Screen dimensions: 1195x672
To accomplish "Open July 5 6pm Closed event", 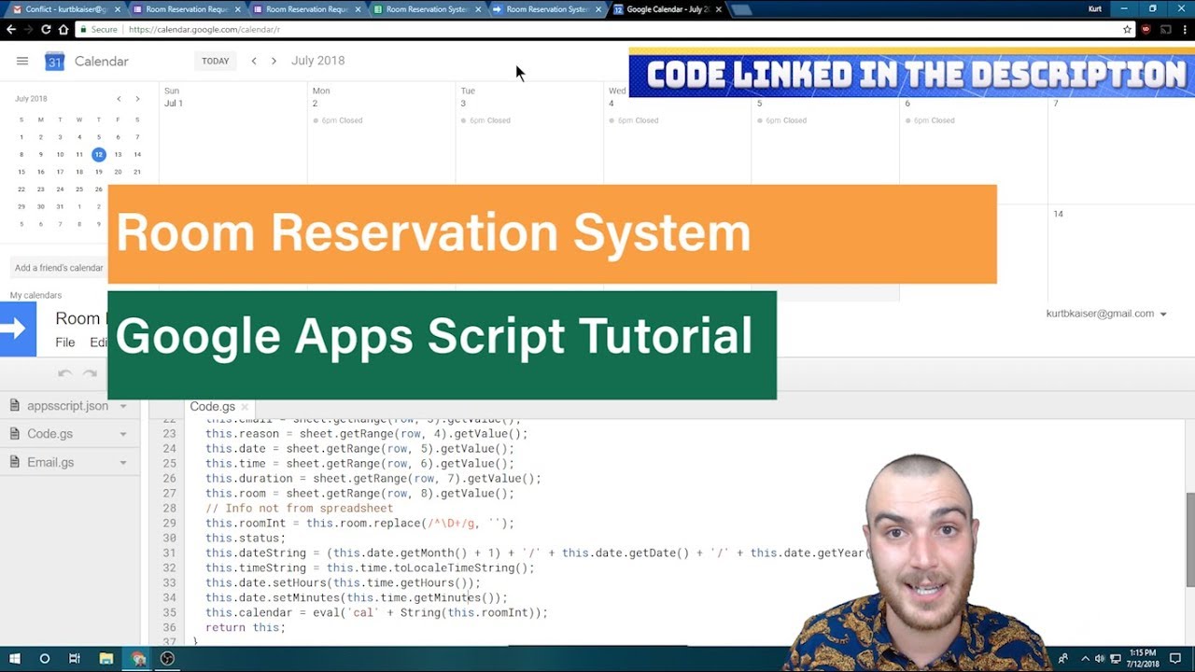I will click(x=782, y=120).
